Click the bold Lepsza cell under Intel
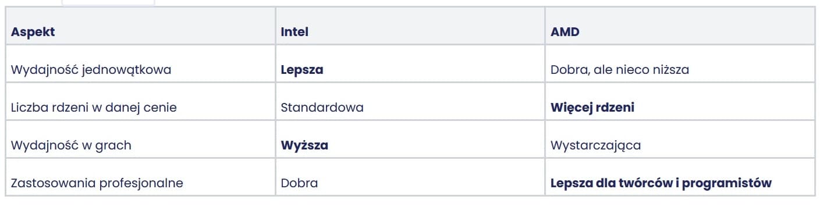827x214 pixels. (x=410, y=70)
